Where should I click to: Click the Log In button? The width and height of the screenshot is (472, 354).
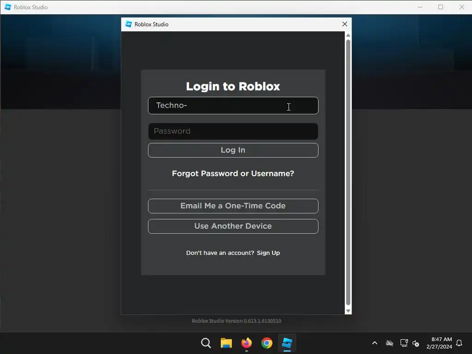(x=233, y=150)
